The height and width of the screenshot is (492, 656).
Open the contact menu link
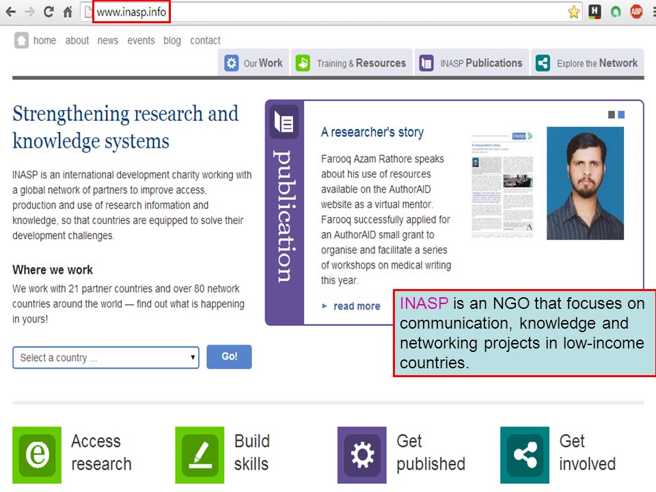tap(205, 40)
